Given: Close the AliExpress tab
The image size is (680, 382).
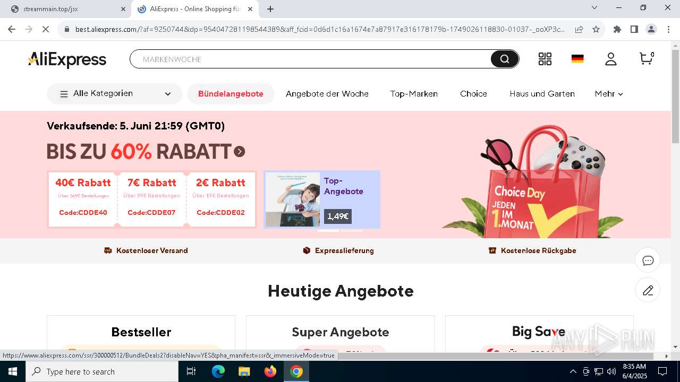Looking at the screenshot, I should tap(250, 9).
